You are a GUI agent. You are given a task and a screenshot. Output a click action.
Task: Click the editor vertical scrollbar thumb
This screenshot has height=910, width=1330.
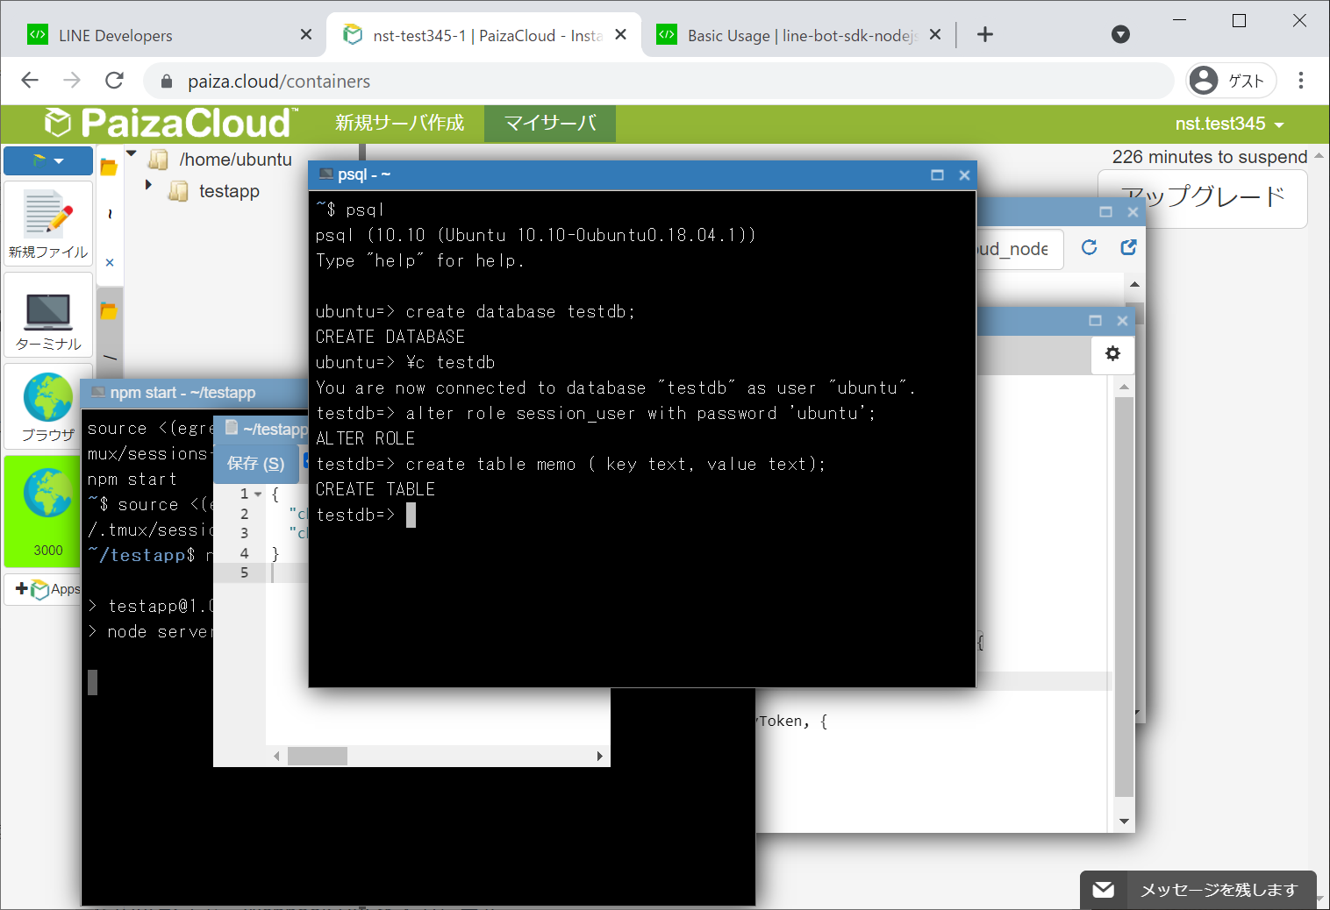coord(1124,597)
